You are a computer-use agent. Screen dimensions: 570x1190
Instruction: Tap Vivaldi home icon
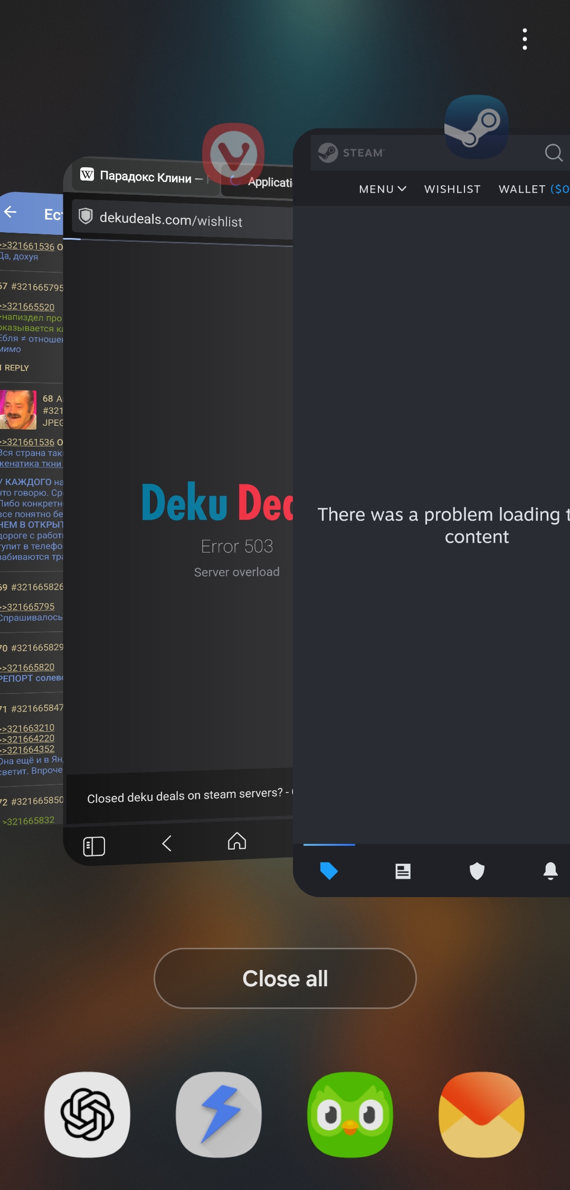tap(237, 841)
